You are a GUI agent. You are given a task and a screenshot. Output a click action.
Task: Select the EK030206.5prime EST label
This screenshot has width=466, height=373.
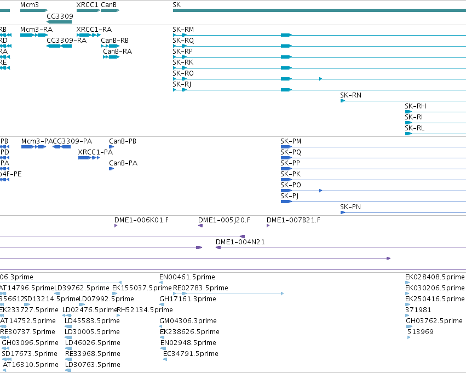(435, 288)
